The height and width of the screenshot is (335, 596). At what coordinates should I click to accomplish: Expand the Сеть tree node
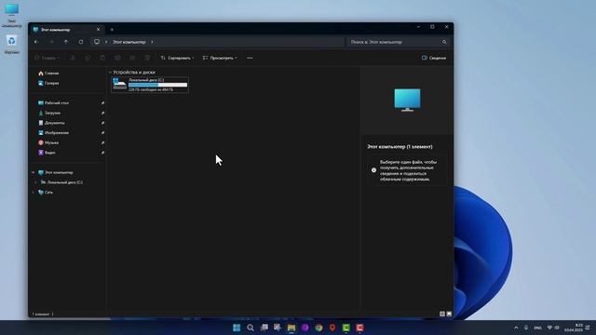point(34,193)
